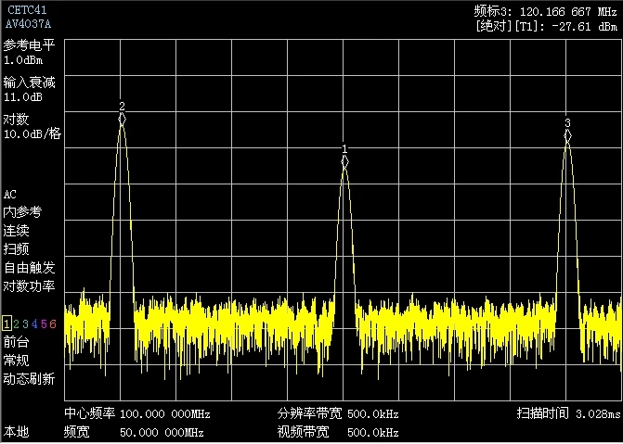Click the 分辨率带宽 label
The width and height of the screenshot is (623, 444).
pyautogui.click(x=309, y=413)
